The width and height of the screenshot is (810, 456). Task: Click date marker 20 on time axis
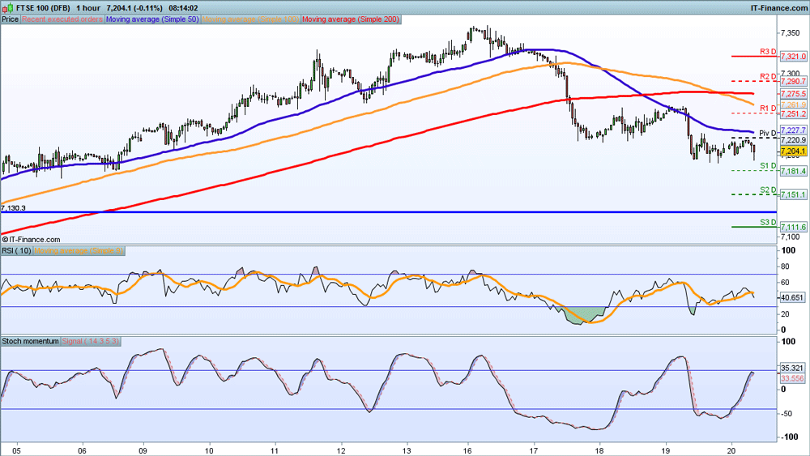pos(731,450)
